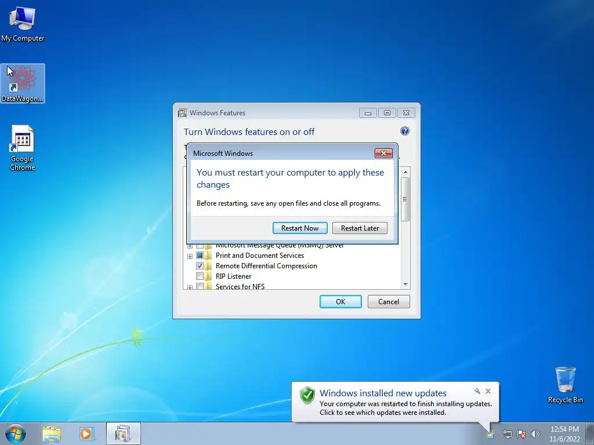Image resolution: width=594 pixels, height=445 pixels.
Task: Dismiss the updates notification balloon
Action: (x=488, y=391)
